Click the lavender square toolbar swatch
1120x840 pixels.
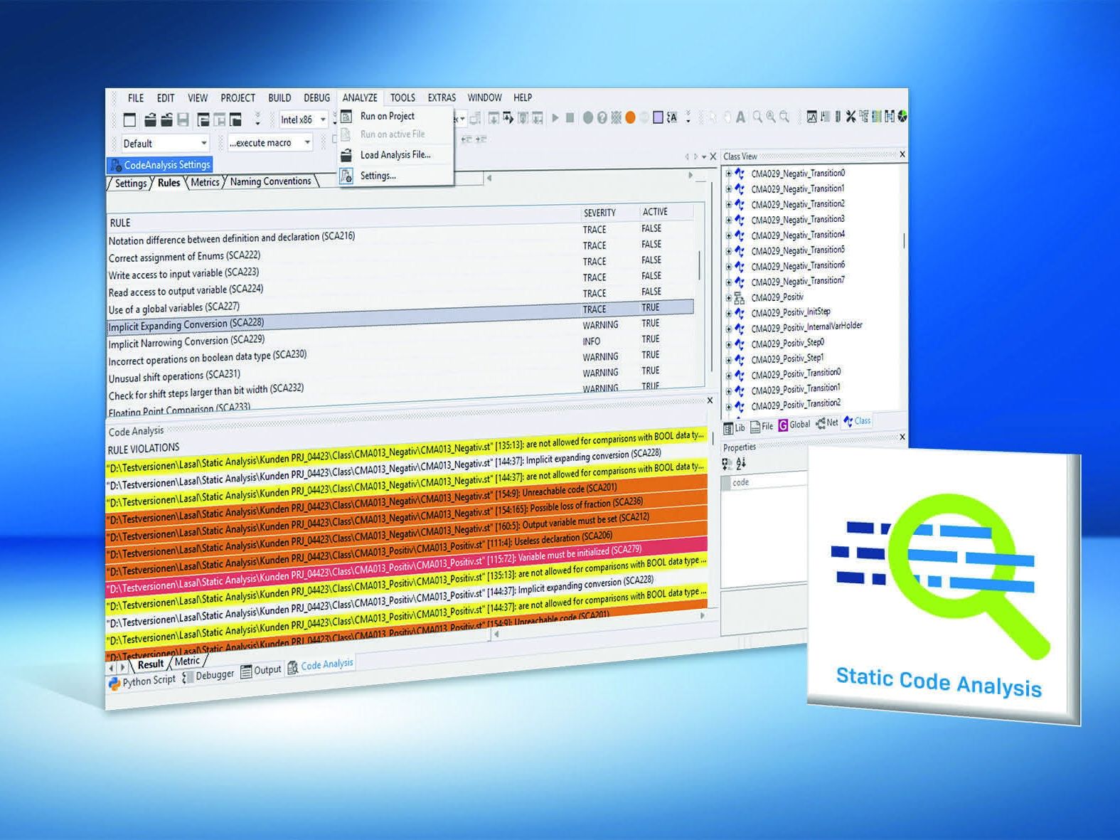[658, 117]
